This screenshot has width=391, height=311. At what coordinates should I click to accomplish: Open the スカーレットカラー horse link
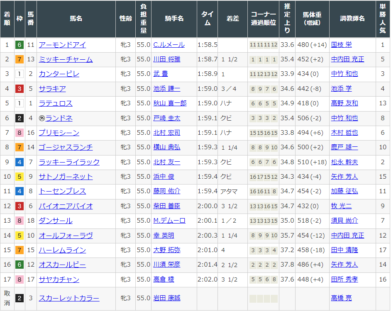69,298
